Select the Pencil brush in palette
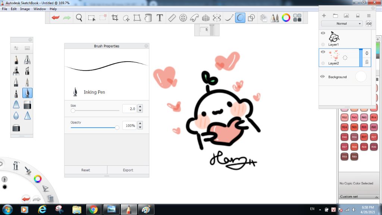The image size is (382, 215). [x=16, y=60]
